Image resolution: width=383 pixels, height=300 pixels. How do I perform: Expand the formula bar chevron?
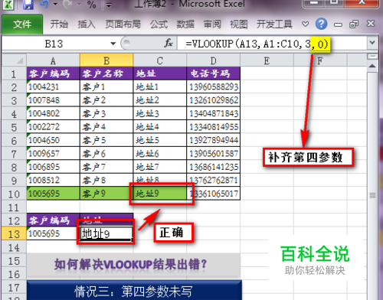[x=372, y=43]
